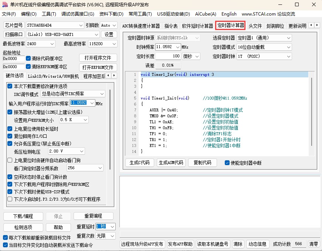Expand the 低压检测电压 voltage dropdown

pos(81,151)
